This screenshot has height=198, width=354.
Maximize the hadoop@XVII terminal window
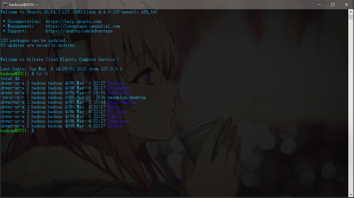click(x=333, y=4)
